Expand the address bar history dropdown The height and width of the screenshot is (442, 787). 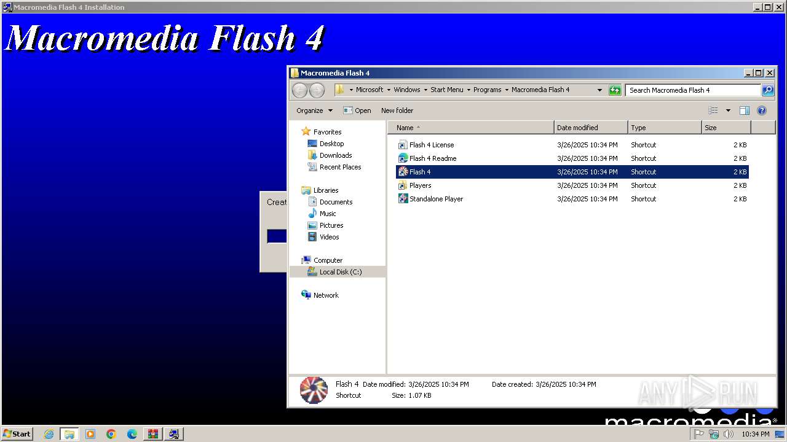click(599, 90)
